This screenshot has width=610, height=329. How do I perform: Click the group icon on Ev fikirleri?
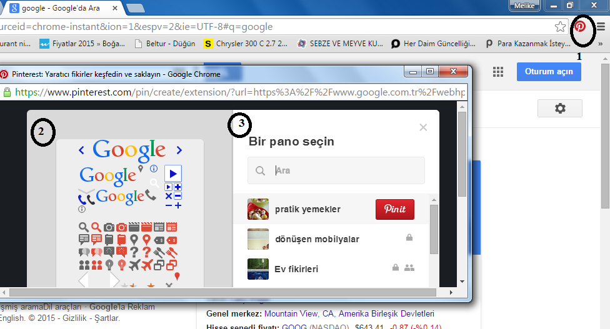pos(409,268)
